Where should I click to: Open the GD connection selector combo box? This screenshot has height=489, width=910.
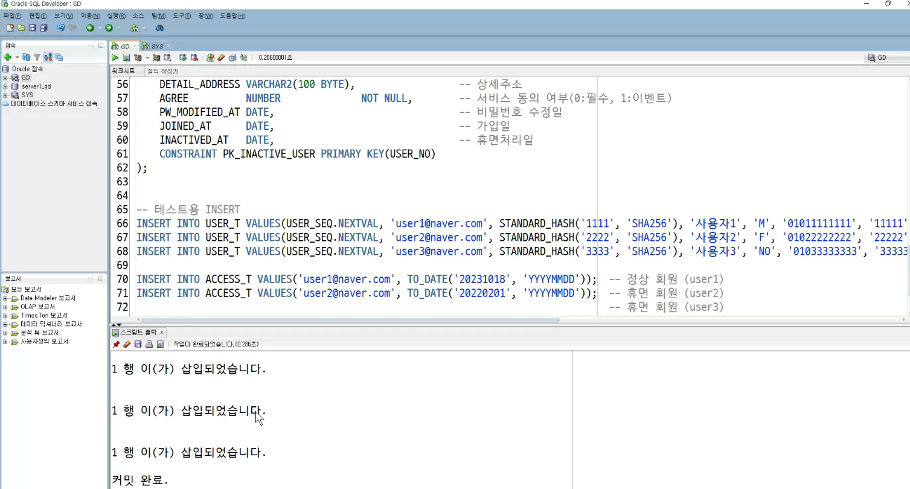pos(888,57)
